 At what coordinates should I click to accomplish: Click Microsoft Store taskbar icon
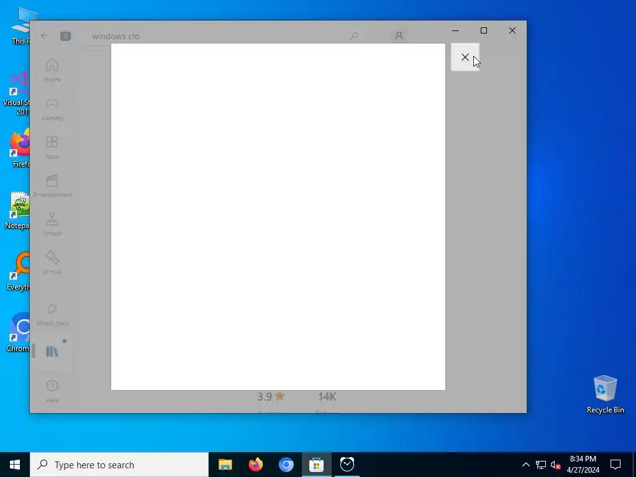316,465
